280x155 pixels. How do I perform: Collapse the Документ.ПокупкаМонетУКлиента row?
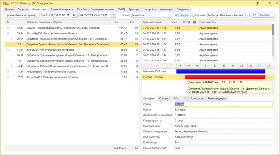coord(11,39)
